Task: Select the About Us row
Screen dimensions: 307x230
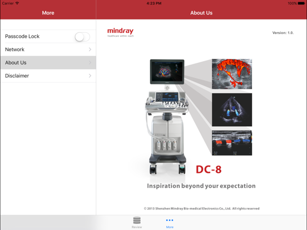Action: [x=48, y=63]
